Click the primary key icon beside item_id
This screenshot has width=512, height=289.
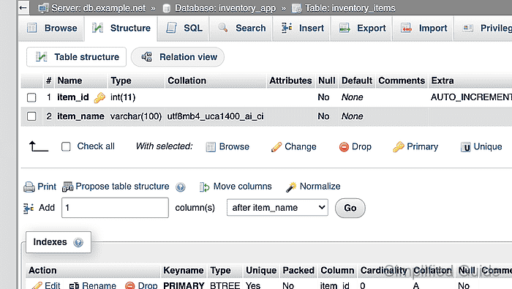click(99, 97)
